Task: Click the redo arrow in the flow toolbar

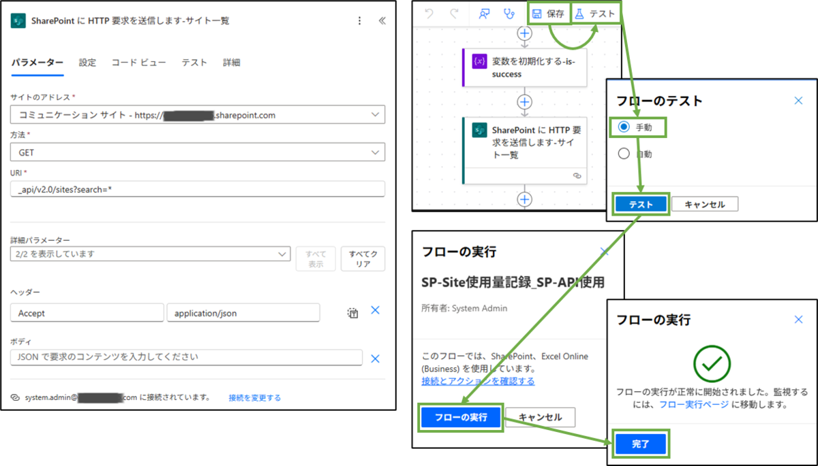Action: [x=454, y=13]
